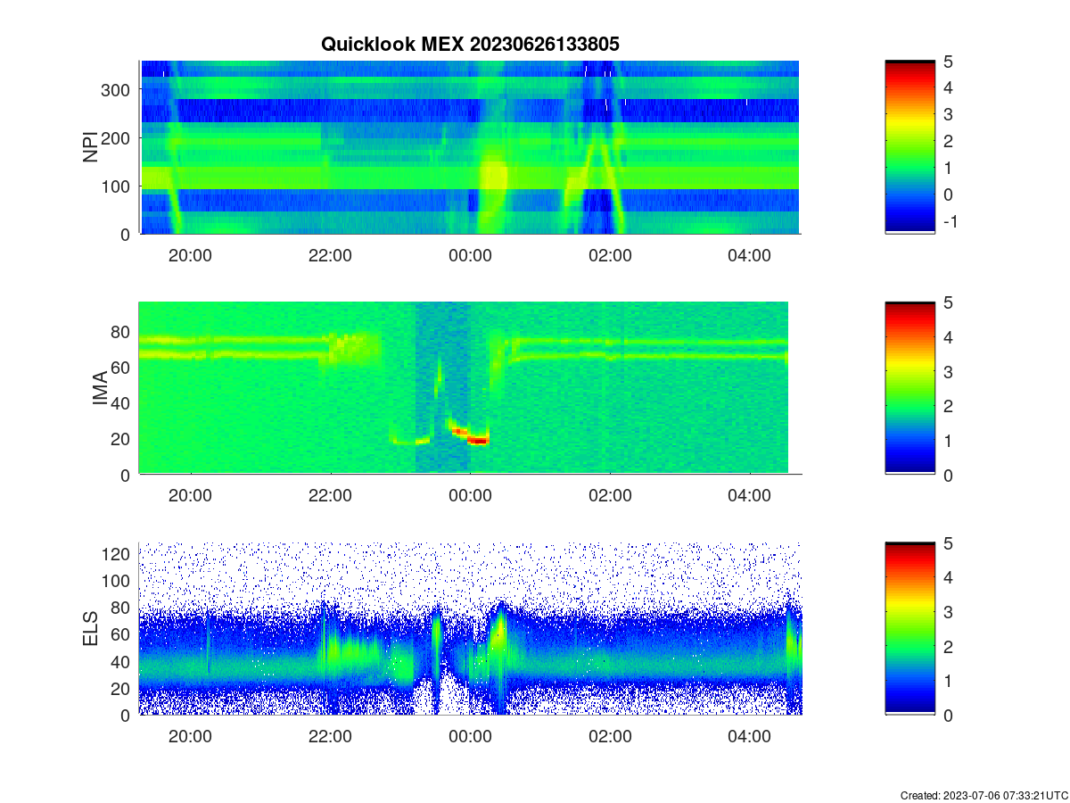This screenshot has height=803, width=1070.
Task: Open the ELS spectrogram panel
Action: 470,629
